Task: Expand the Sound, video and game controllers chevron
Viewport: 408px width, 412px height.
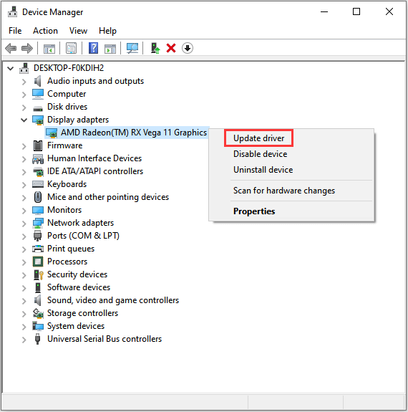Action: pyautogui.click(x=24, y=301)
